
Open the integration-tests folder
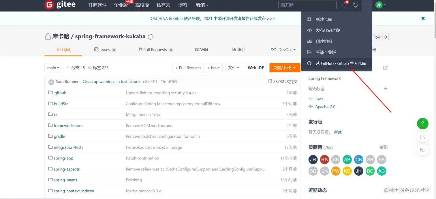[68, 147]
